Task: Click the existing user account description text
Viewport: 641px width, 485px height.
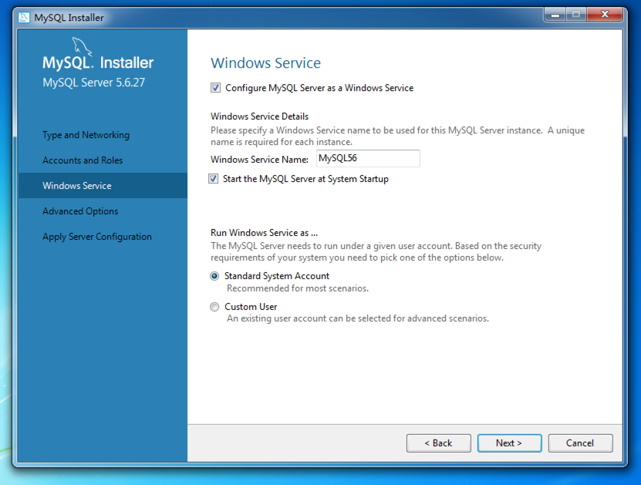Action: [358, 318]
